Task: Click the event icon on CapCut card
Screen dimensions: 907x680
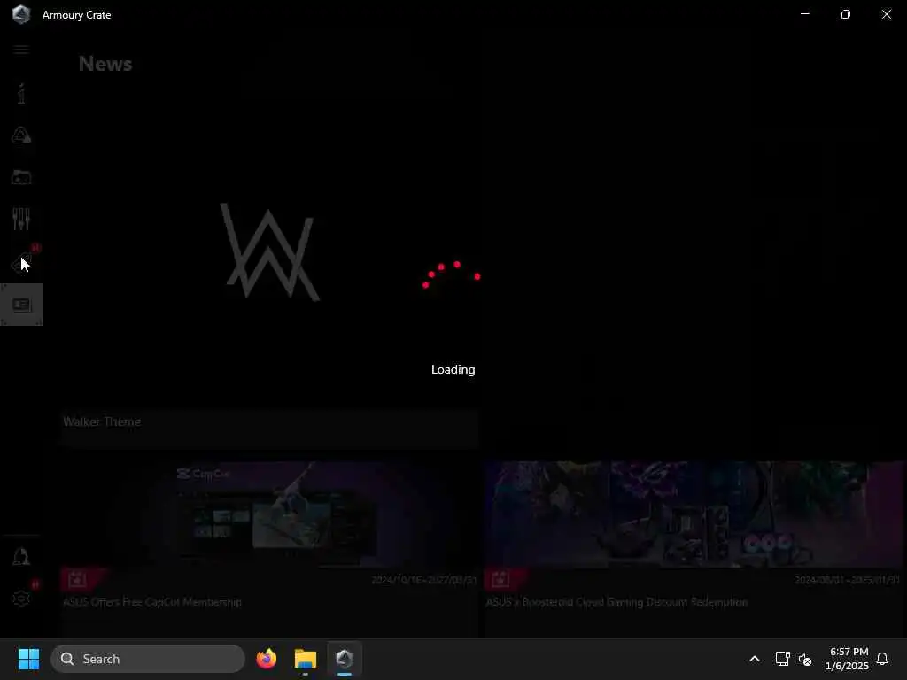Action: coord(78,579)
